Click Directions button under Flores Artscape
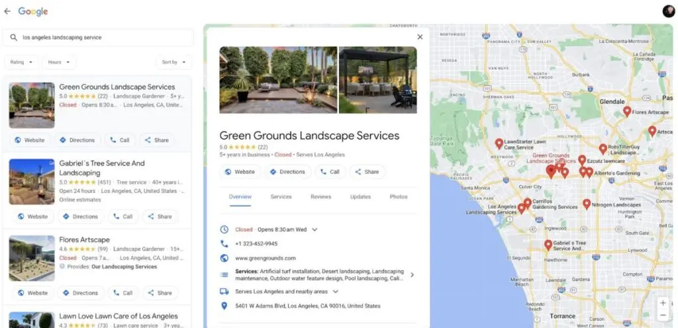Image resolution: width=678 pixels, height=328 pixels. tap(80, 293)
